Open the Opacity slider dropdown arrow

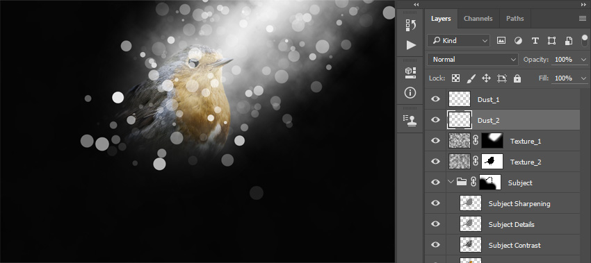pyautogui.click(x=584, y=60)
